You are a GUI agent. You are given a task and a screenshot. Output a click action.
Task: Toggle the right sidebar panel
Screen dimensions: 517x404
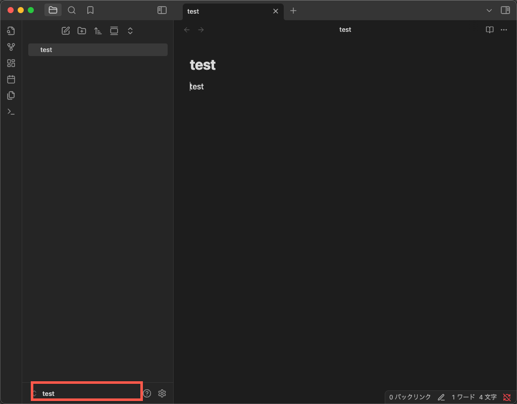(505, 10)
